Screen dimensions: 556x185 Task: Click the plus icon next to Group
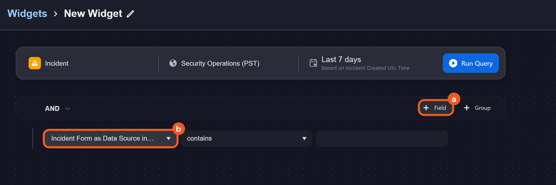(467, 108)
